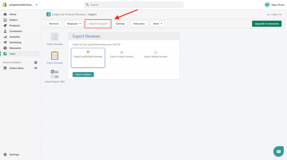Click the Settings gear icon
The width and height of the screenshot is (287, 160).
[5, 154]
